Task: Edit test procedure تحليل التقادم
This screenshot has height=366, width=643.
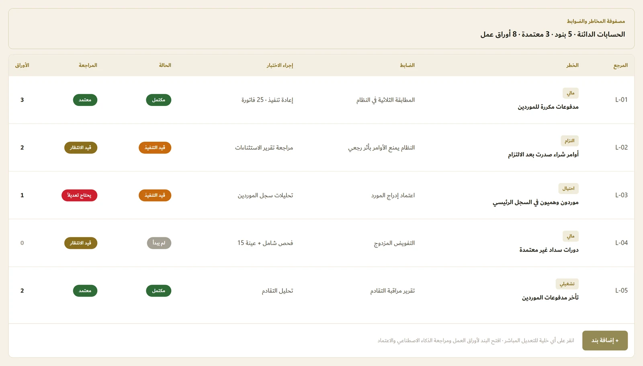Action: (278, 291)
